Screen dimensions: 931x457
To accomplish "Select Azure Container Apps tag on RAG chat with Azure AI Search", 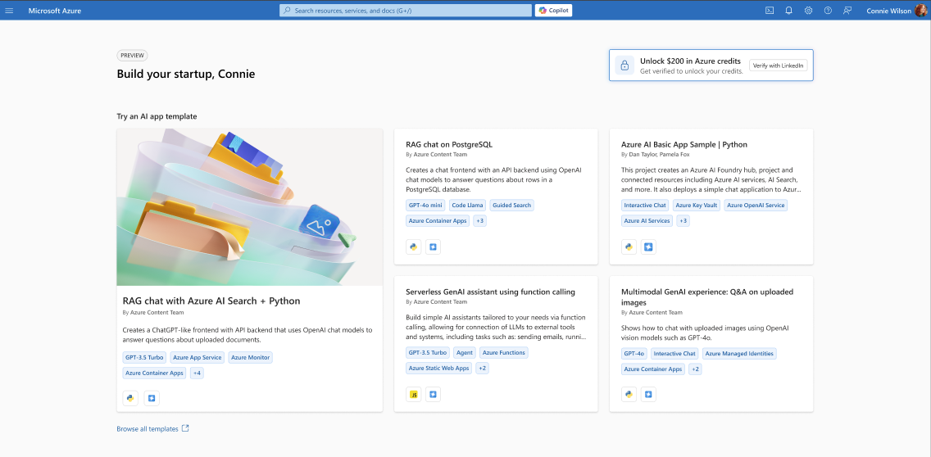I will click(154, 373).
